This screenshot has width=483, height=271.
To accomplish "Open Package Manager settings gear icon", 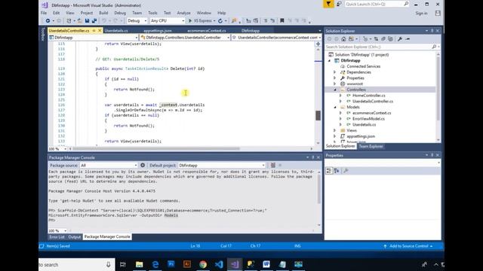I will point(143,166).
